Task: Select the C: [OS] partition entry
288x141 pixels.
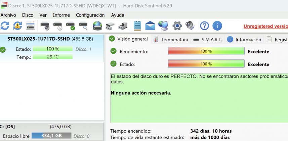Action: (52, 132)
